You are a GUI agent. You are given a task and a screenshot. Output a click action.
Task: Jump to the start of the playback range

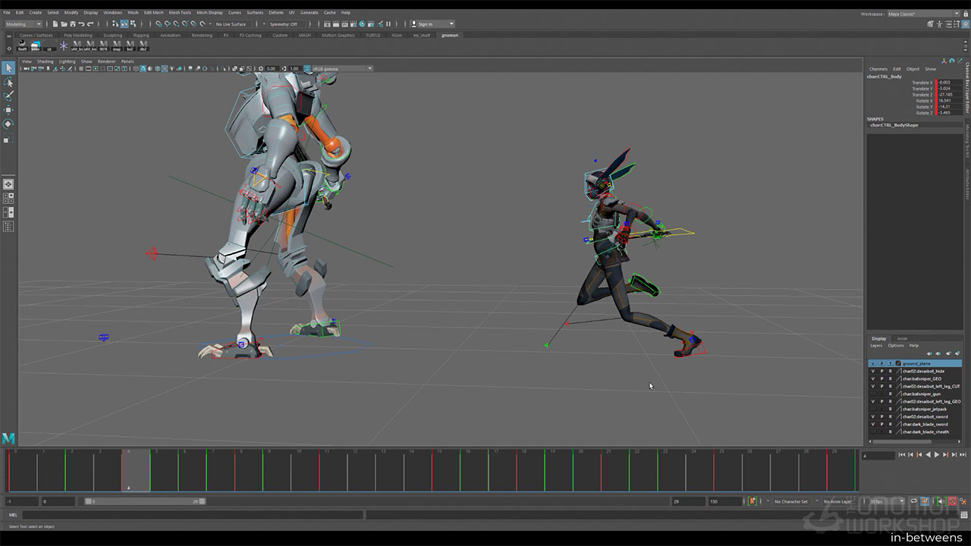pyautogui.click(x=902, y=455)
